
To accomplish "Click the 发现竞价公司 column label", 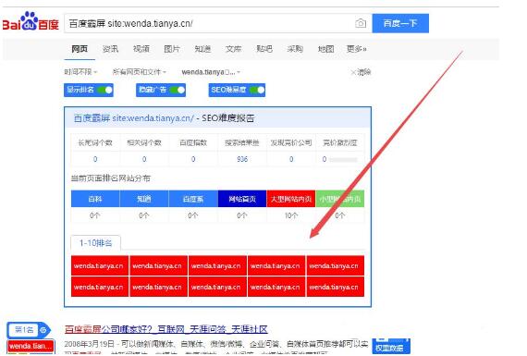I will coord(291,143).
